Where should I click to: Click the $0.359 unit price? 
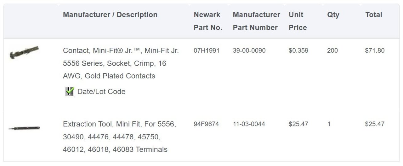click(298, 51)
